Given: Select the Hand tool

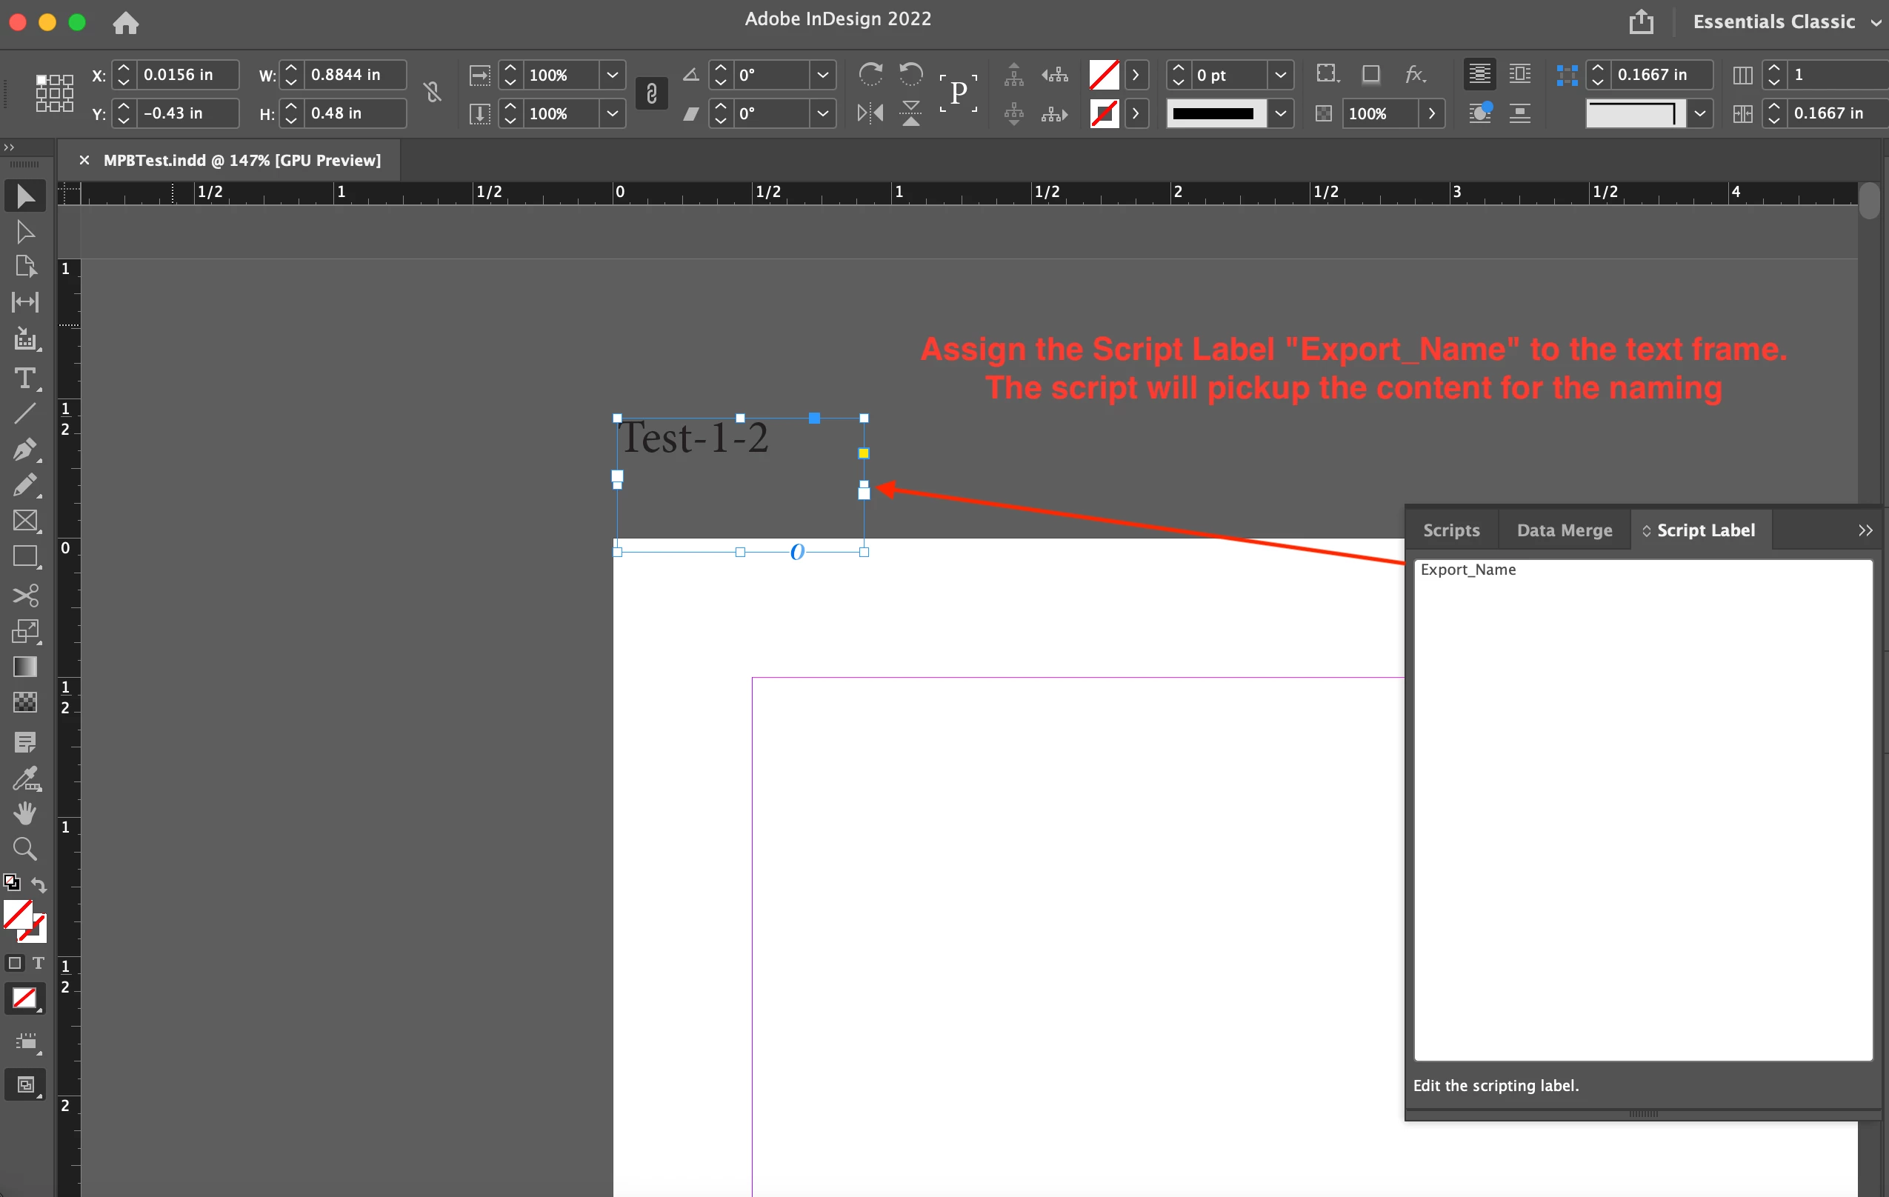Looking at the screenshot, I should point(25,813).
